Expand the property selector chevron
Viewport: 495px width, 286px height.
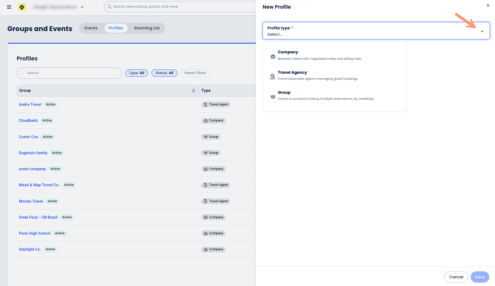(82, 7)
